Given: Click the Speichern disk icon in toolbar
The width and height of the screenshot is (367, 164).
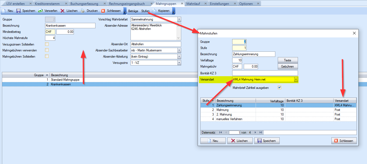Looking at the screenshot, I should pyautogui.click(x=18, y=11).
